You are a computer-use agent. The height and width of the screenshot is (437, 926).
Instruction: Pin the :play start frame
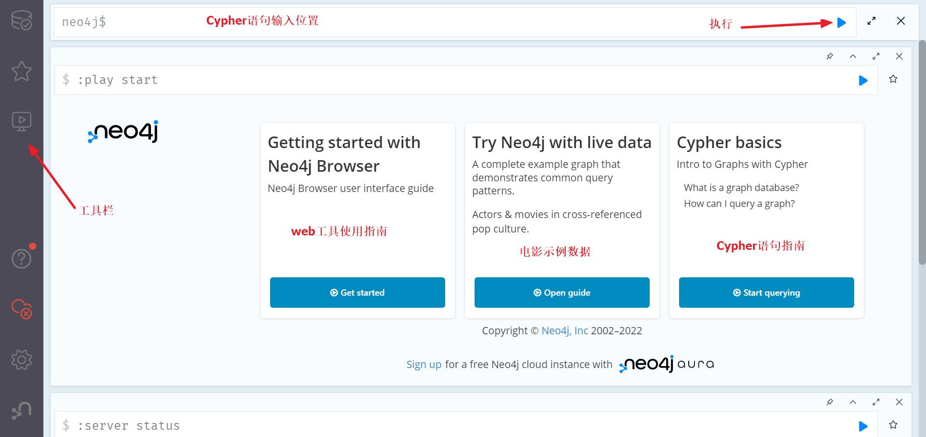tap(830, 56)
